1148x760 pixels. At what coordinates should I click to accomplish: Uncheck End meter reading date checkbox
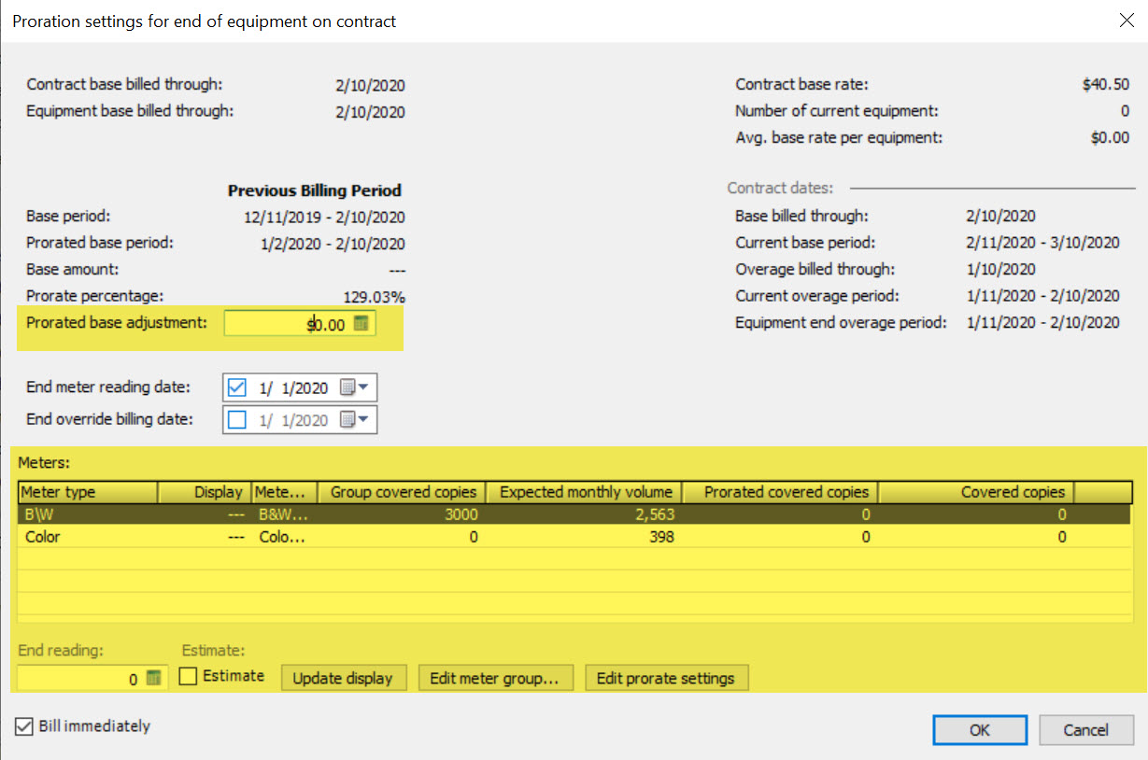[x=237, y=387]
